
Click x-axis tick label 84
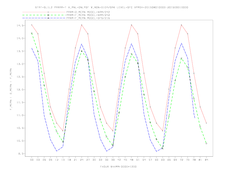coord(206,160)
